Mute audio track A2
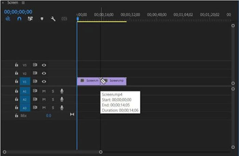The image size is (239, 156). tap(44, 99)
